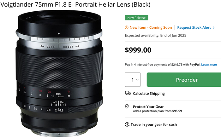
Task: Click the chevron arrow after Request Stock Alert
Action: 213,28
